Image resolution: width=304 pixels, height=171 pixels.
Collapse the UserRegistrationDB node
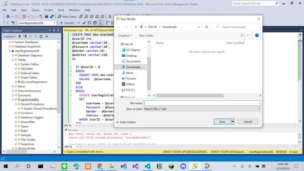pos(10,51)
